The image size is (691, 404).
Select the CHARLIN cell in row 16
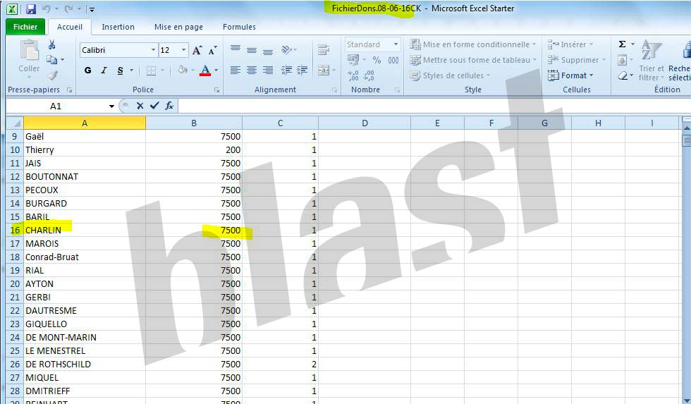pos(85,230)
